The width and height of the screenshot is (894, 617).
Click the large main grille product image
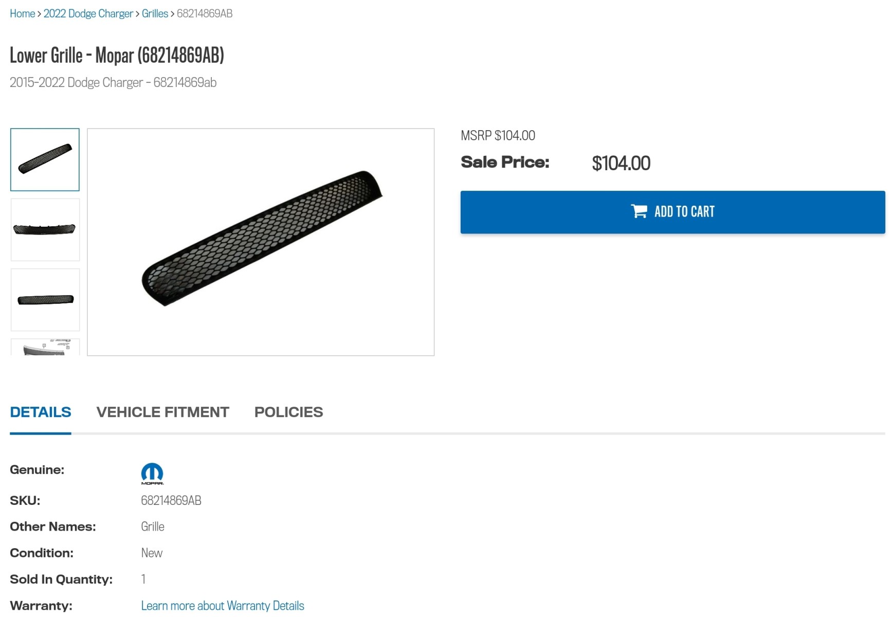pos(261,242)
